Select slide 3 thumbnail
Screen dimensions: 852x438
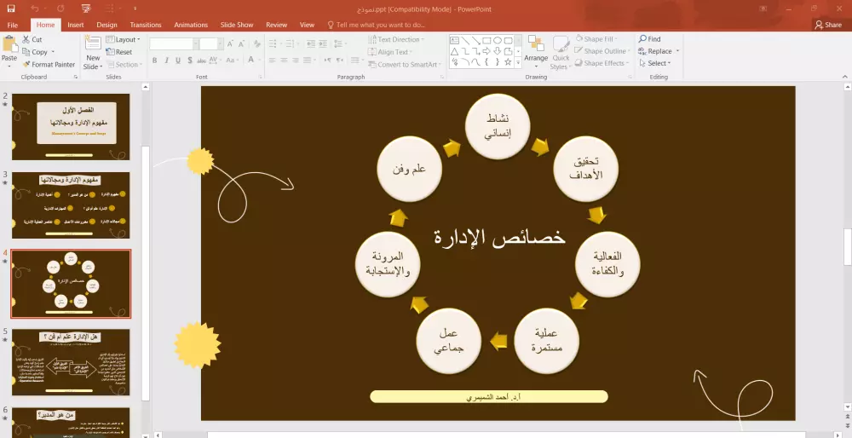[x=71, y=205]
